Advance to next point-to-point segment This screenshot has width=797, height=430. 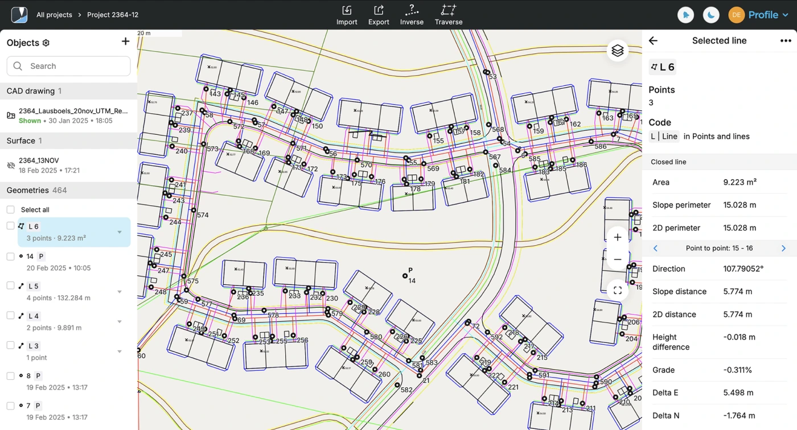[x=784, y=248]
